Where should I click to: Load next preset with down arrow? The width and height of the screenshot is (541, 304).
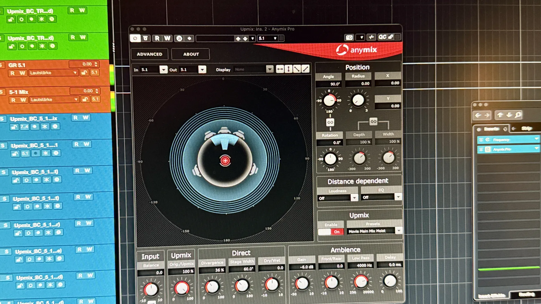(x=245, y=39)
